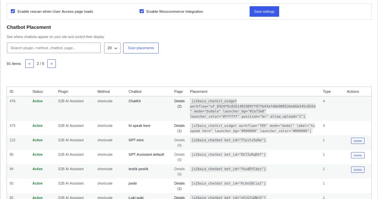Click the Type column header
This screenshot has height=199, width=378.
(327, 91)
